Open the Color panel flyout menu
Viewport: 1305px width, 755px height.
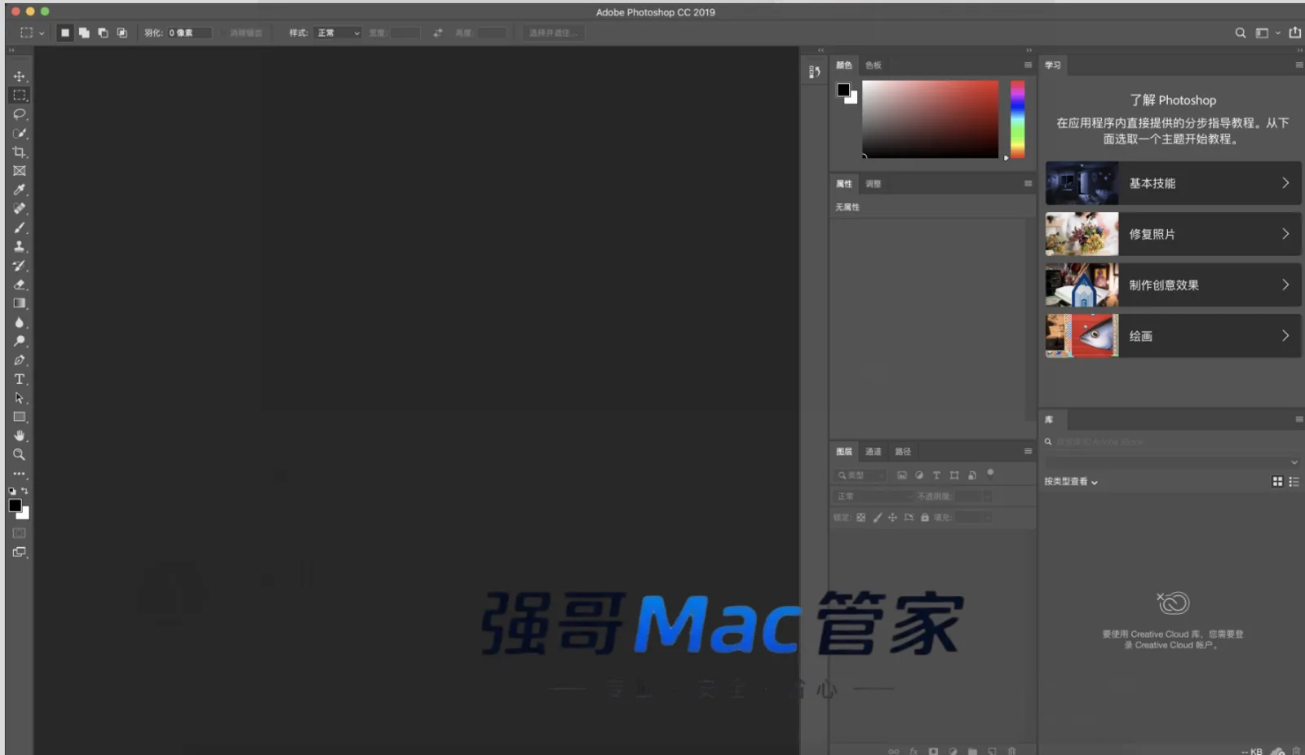pos(1028,65)
